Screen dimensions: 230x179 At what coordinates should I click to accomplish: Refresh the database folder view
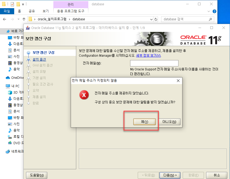pyautogui.click(x=156, y=19)
